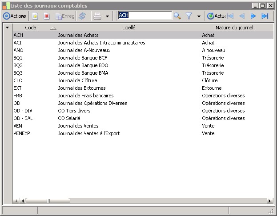Go to first record arrow

[x=230, y=16]
